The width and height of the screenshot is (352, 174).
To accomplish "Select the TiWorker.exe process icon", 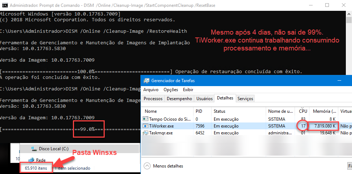I will [145, 126].
